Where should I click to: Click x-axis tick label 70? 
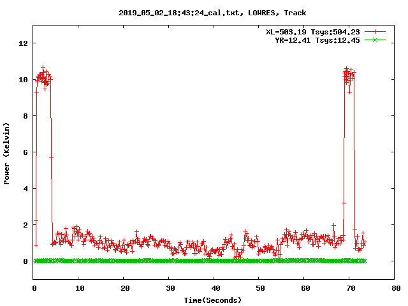[351, 288]
